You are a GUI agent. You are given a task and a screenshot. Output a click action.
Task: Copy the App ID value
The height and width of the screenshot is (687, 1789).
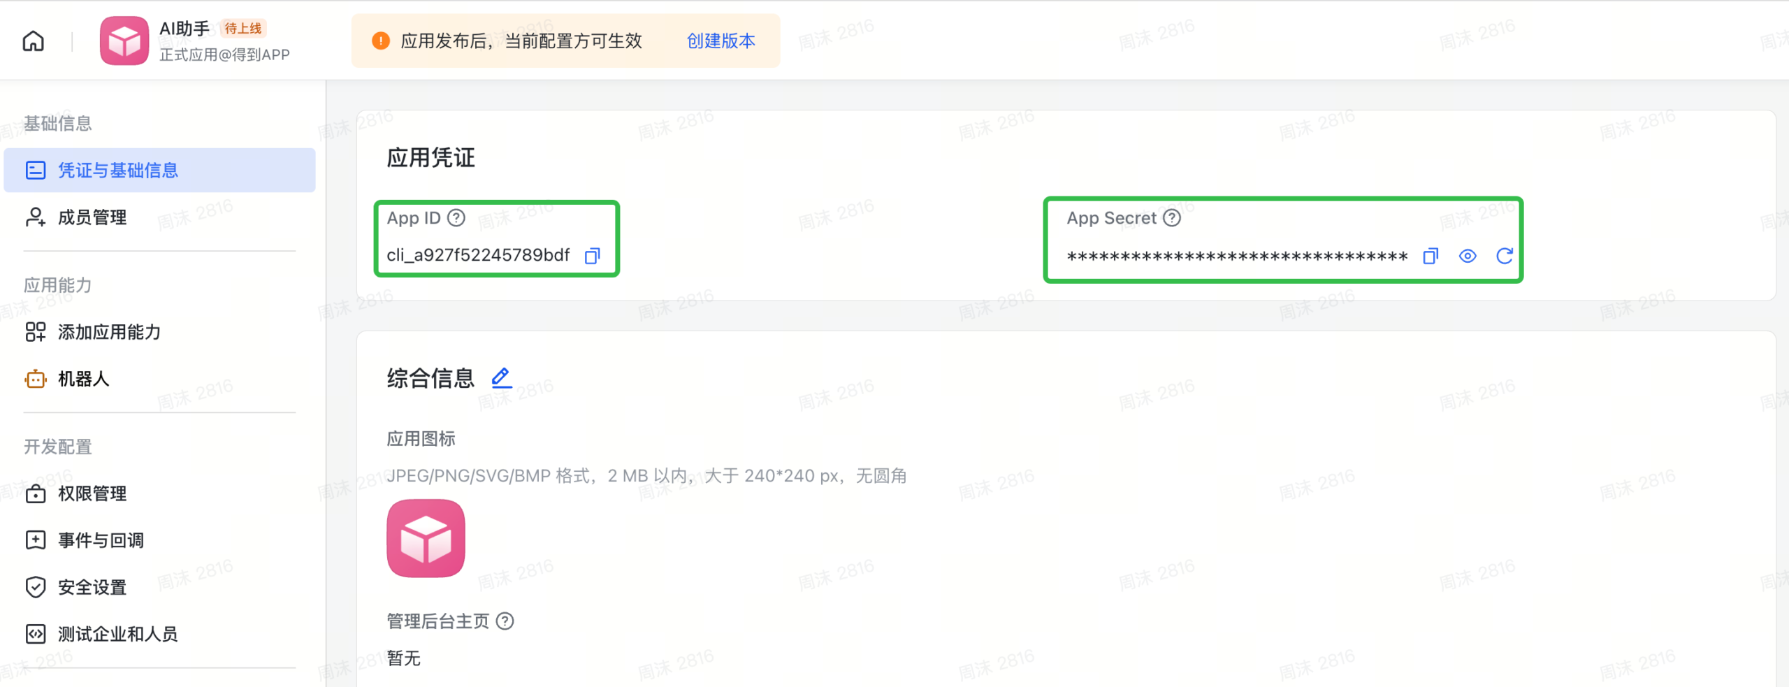(x=592, y=255)
